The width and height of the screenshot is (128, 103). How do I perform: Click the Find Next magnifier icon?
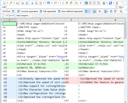71,3
